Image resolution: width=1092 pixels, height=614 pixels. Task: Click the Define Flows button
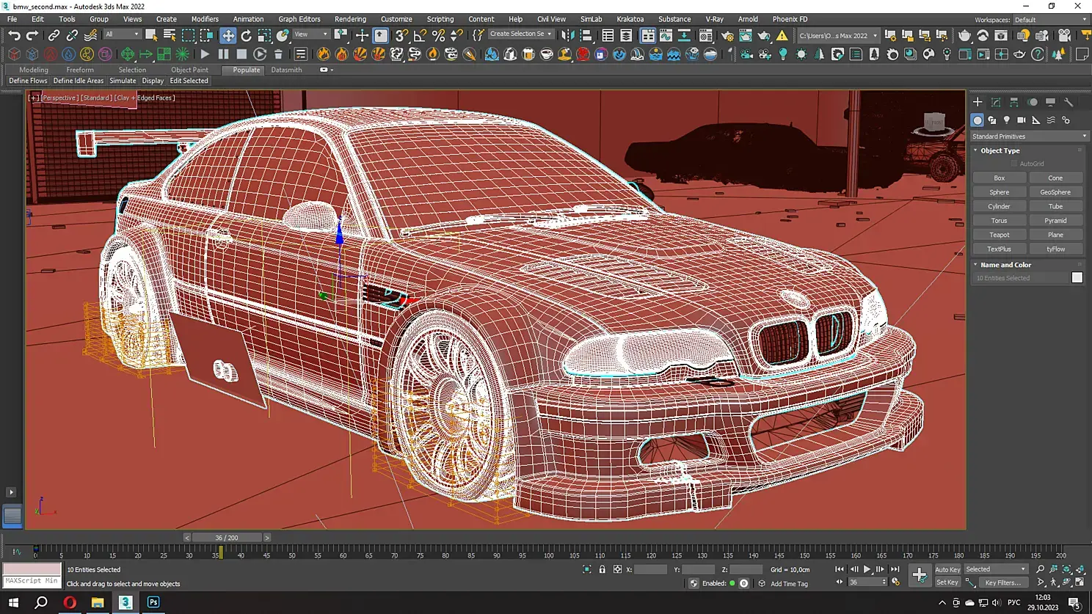[28, 81]
